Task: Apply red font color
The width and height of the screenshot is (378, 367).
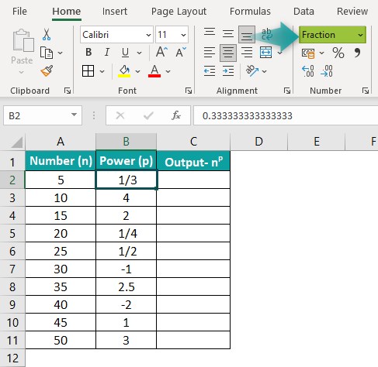Action: (x=154, y=71)
